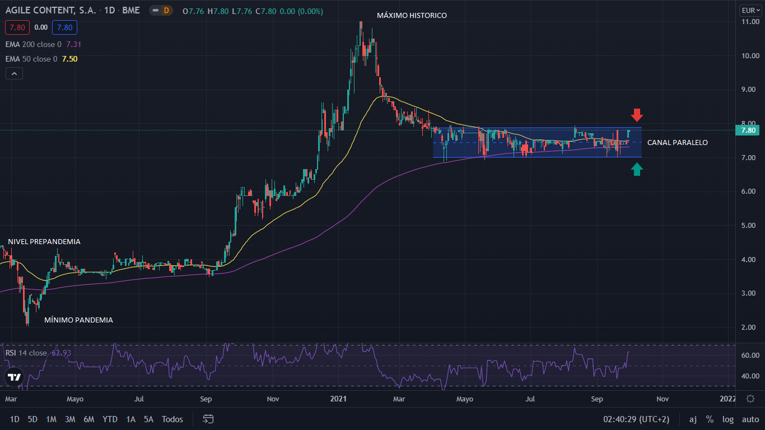Click the blue 7.80 buy price box
Image resolution: width=765 pixels, height=430 pixels.
coord(64,27)
